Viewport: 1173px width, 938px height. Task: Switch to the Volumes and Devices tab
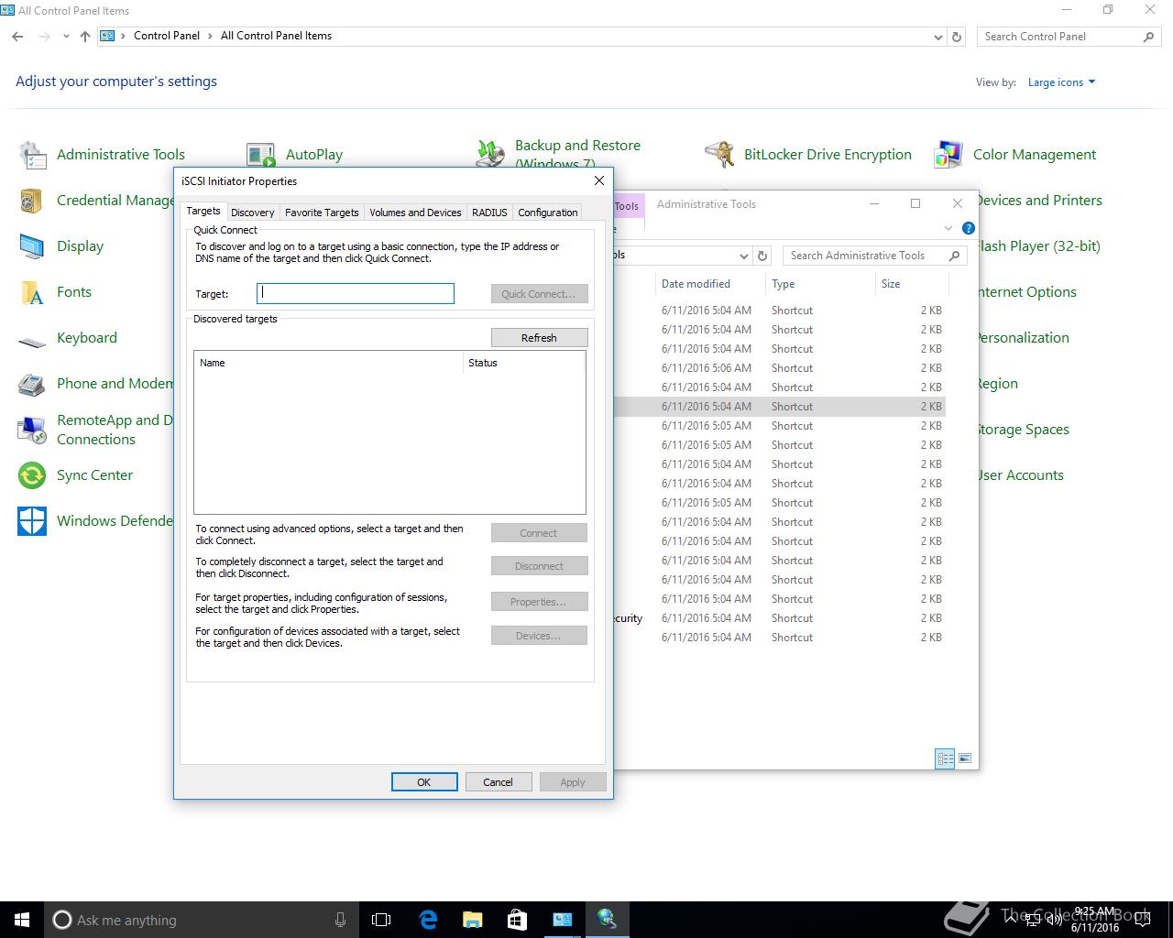(415, 213)
